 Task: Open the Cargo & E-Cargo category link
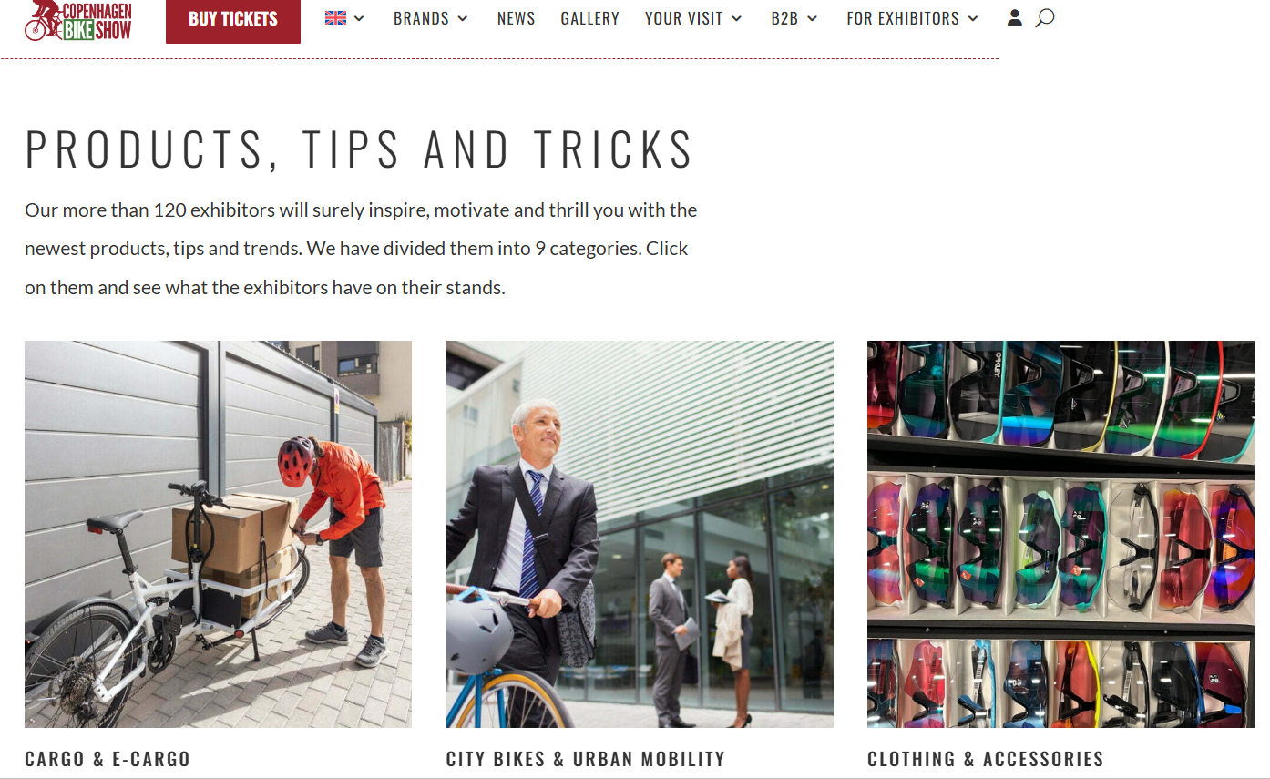[x=108, y=759]
